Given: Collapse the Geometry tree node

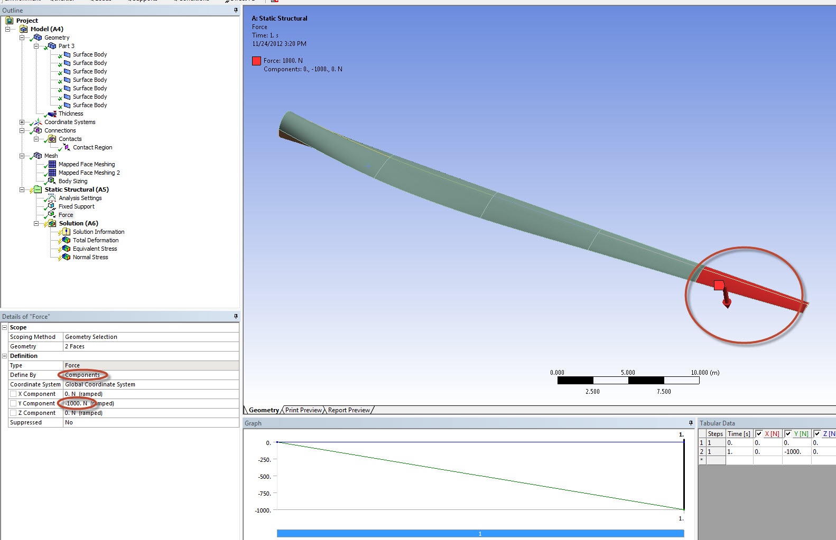Looking at the screenshot, I should [x=22, y=37].
